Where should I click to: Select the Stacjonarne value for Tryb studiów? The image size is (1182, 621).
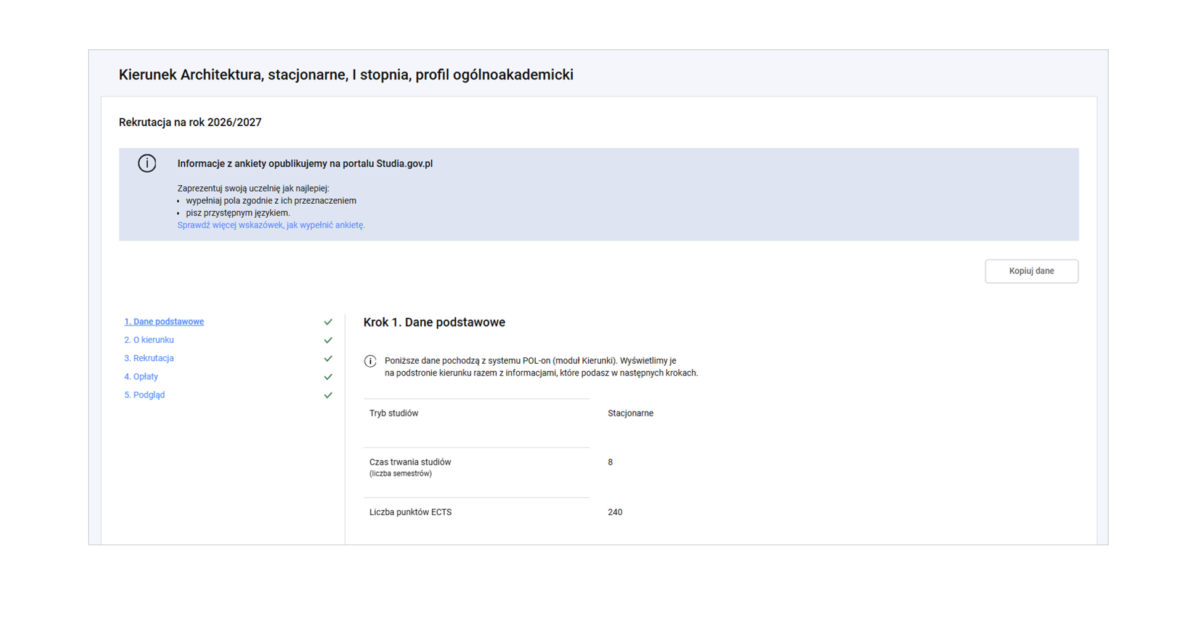tap(630, 414)
